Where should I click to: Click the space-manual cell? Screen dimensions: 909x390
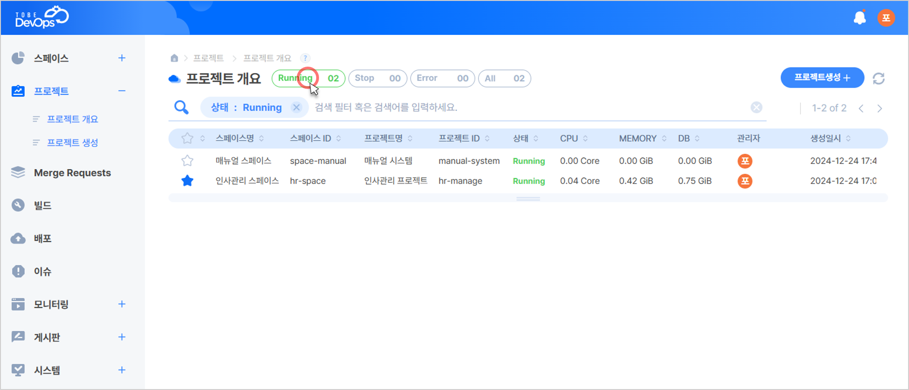[x=318, y=161]
